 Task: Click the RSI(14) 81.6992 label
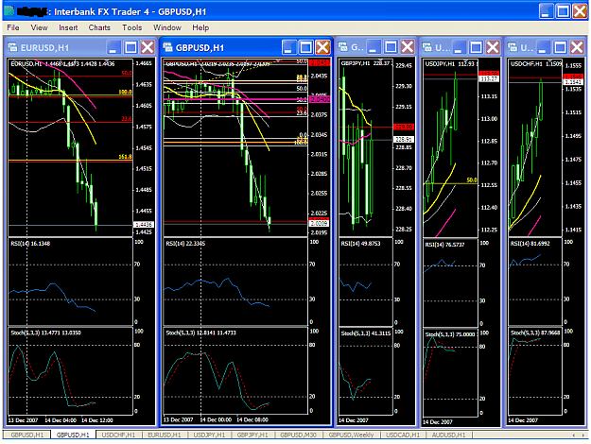coord(530,244)
